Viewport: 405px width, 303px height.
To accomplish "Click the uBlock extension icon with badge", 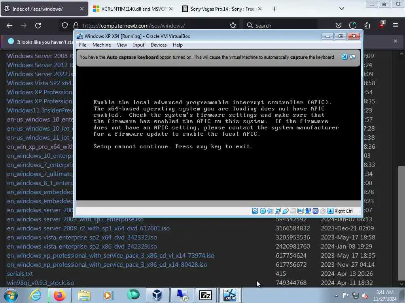I will coord(381,25).
